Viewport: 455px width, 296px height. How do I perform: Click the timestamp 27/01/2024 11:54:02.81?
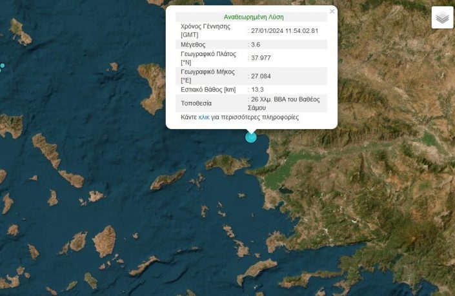[x=285, y=30]
